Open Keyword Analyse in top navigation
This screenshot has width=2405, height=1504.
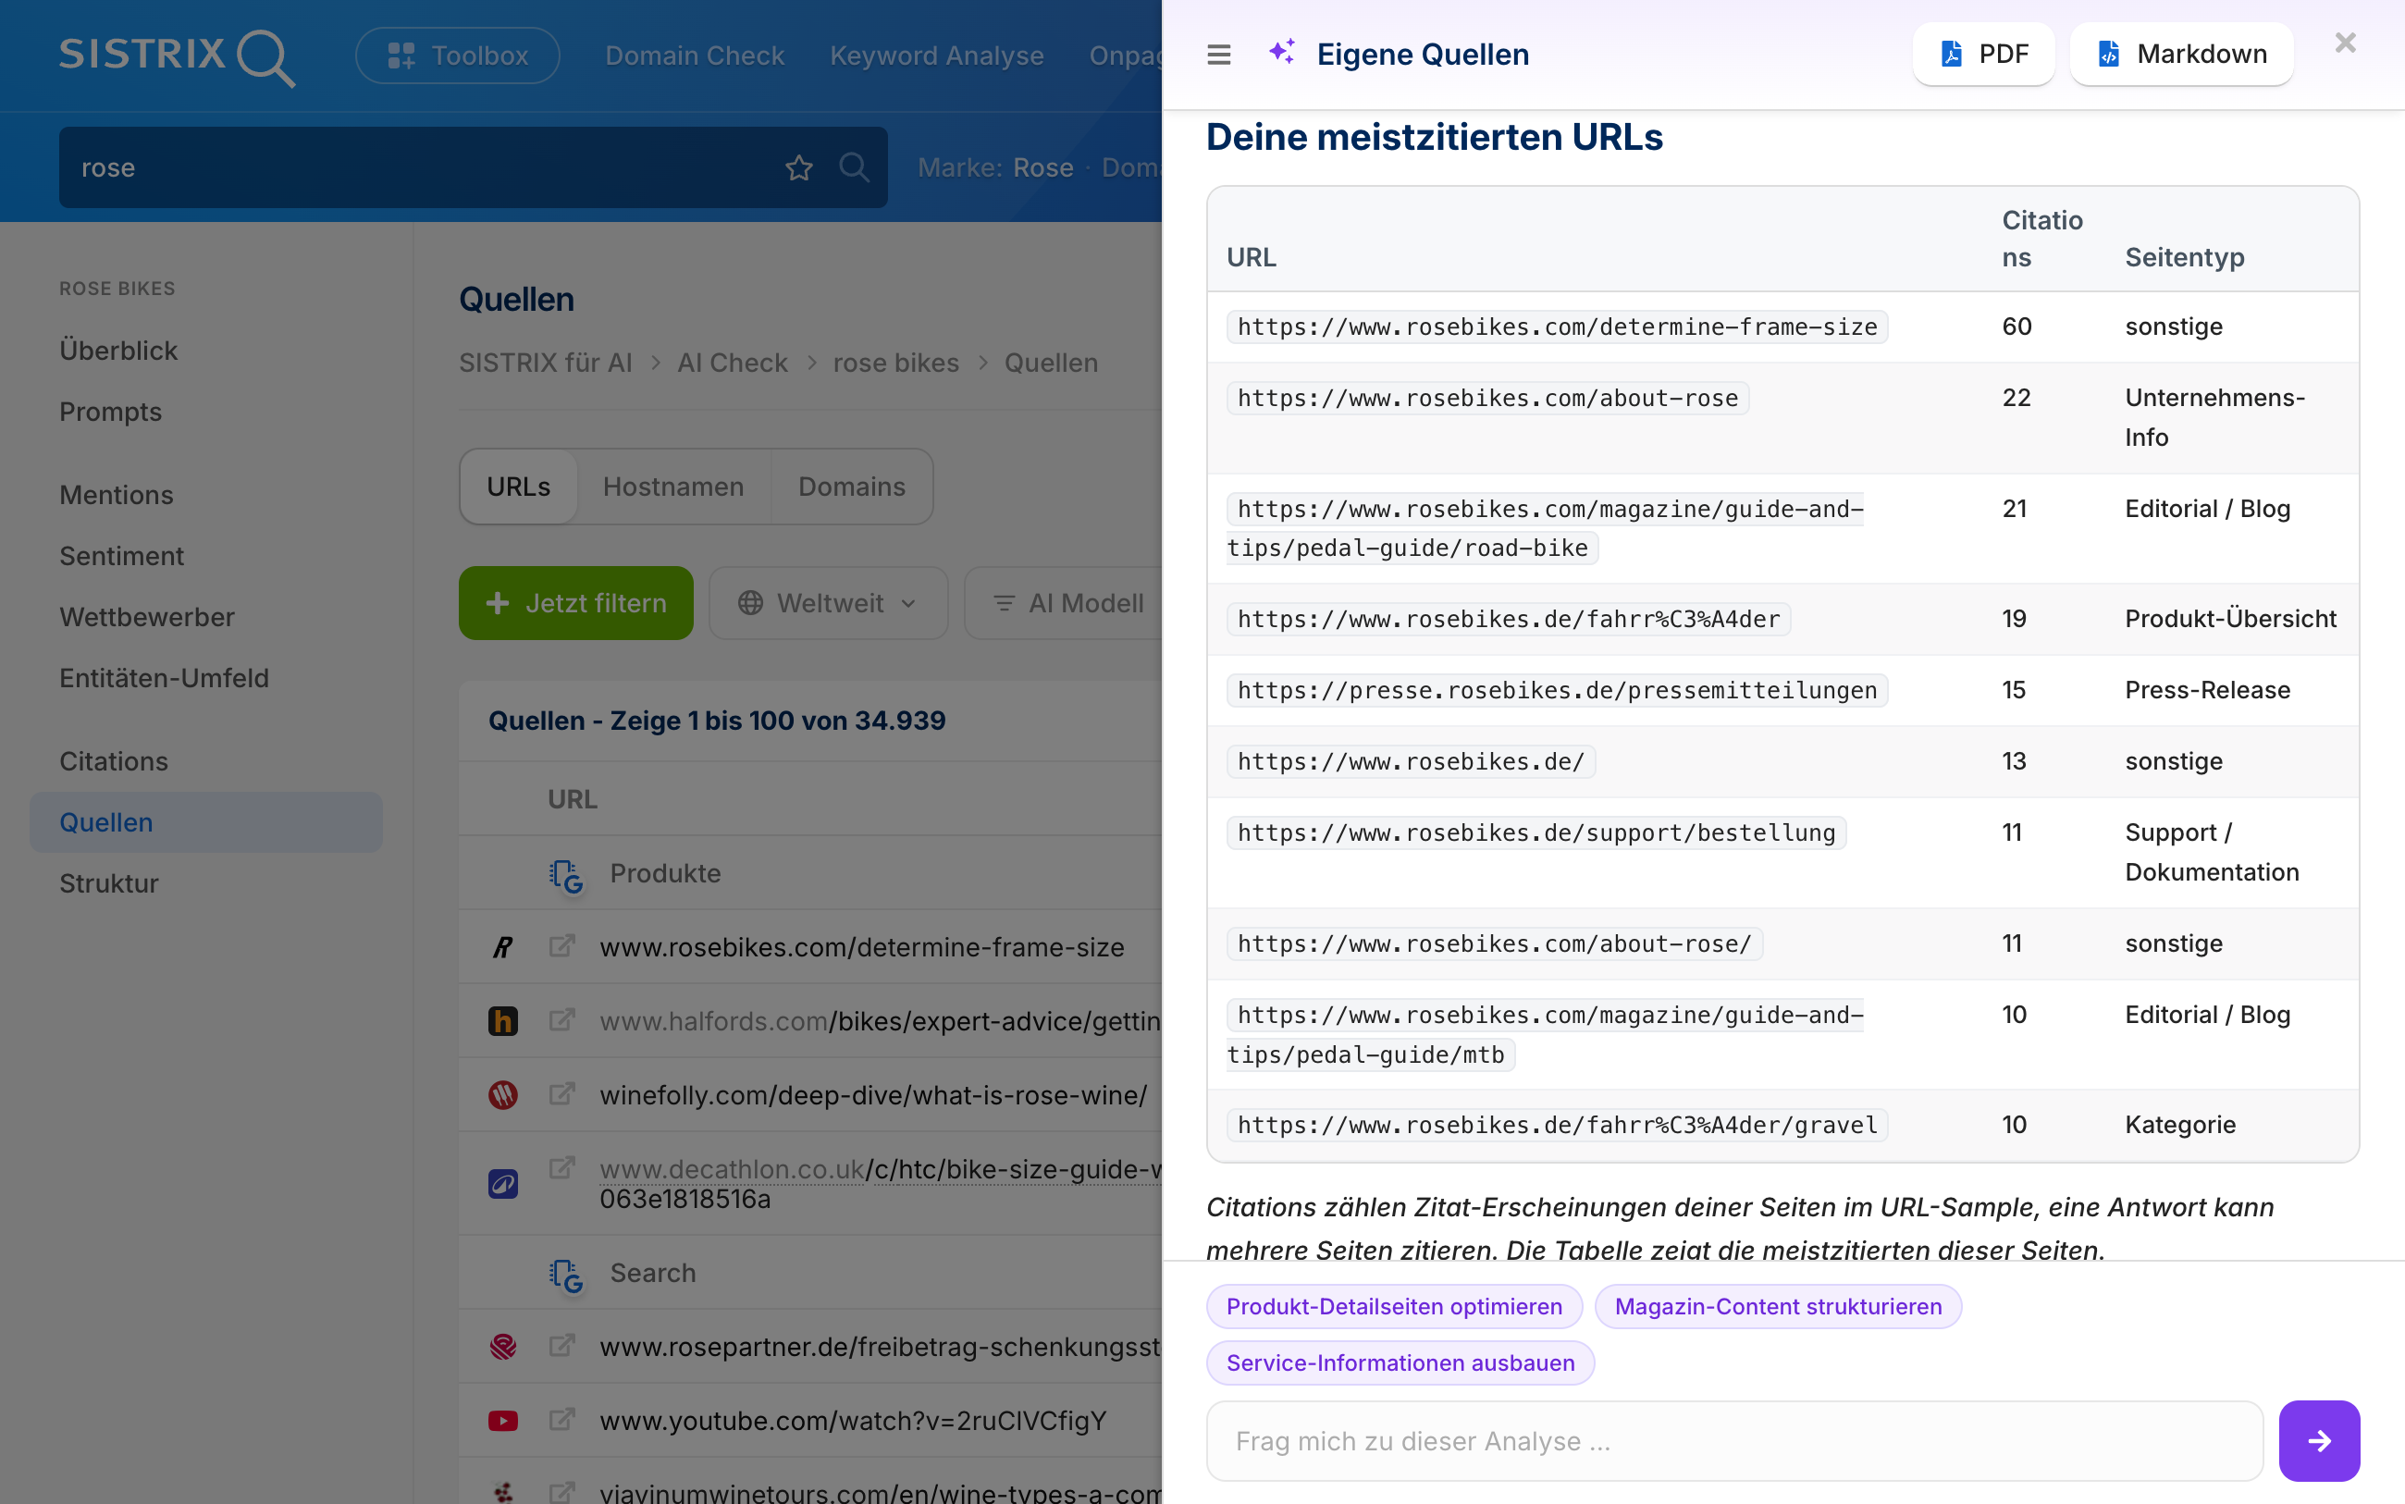coord(937,55)
